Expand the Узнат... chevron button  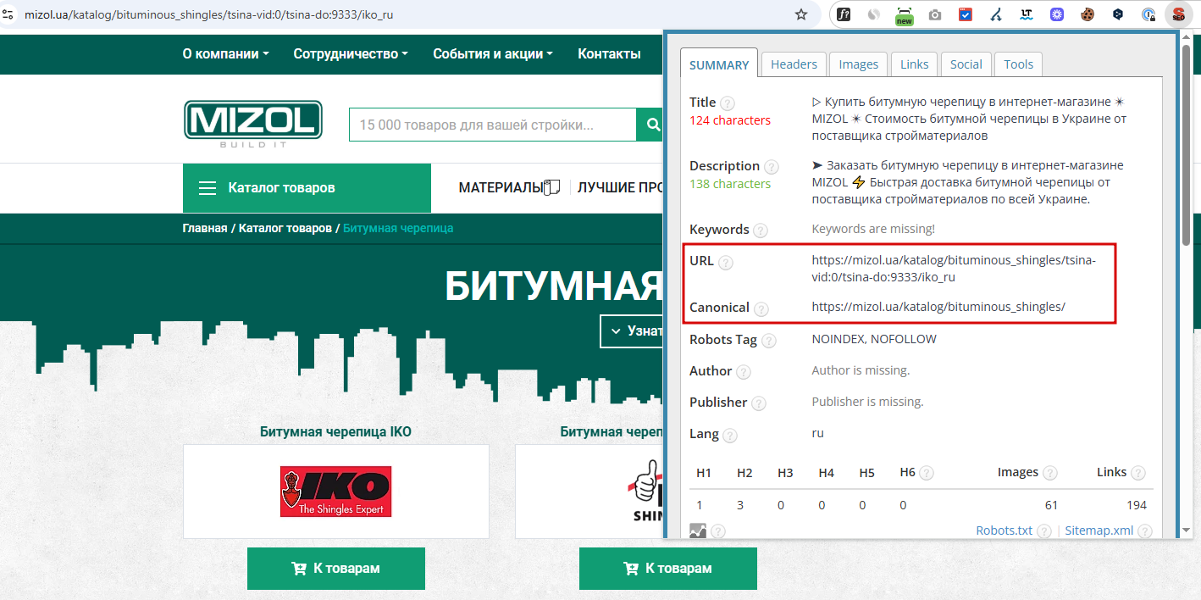pos(632,331)
